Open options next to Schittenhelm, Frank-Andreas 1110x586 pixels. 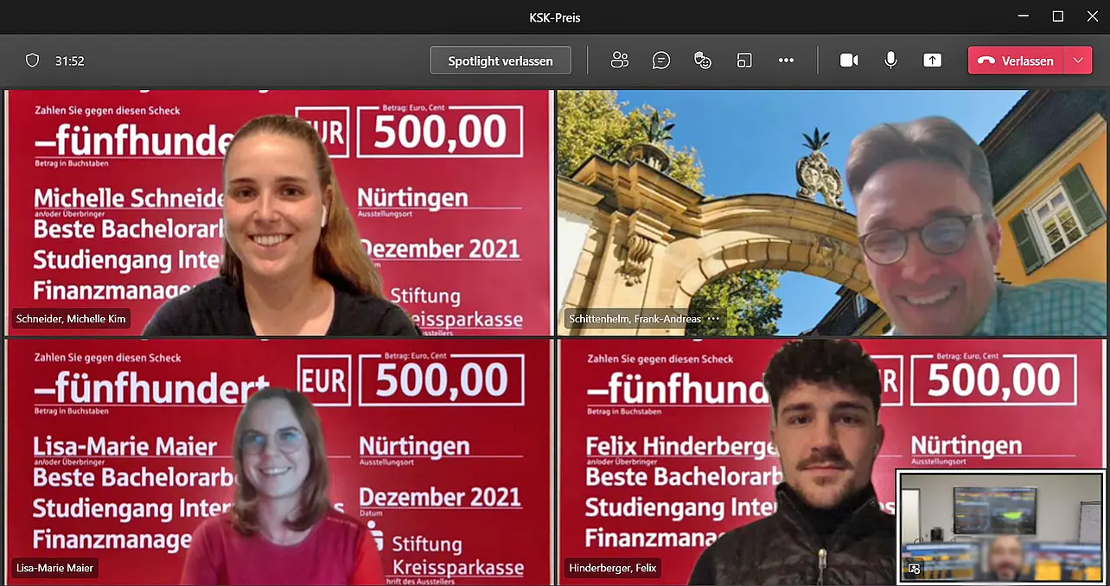pos(713,319)
